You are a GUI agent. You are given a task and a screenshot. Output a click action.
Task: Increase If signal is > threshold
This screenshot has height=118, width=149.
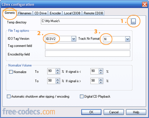pos(101,80)
